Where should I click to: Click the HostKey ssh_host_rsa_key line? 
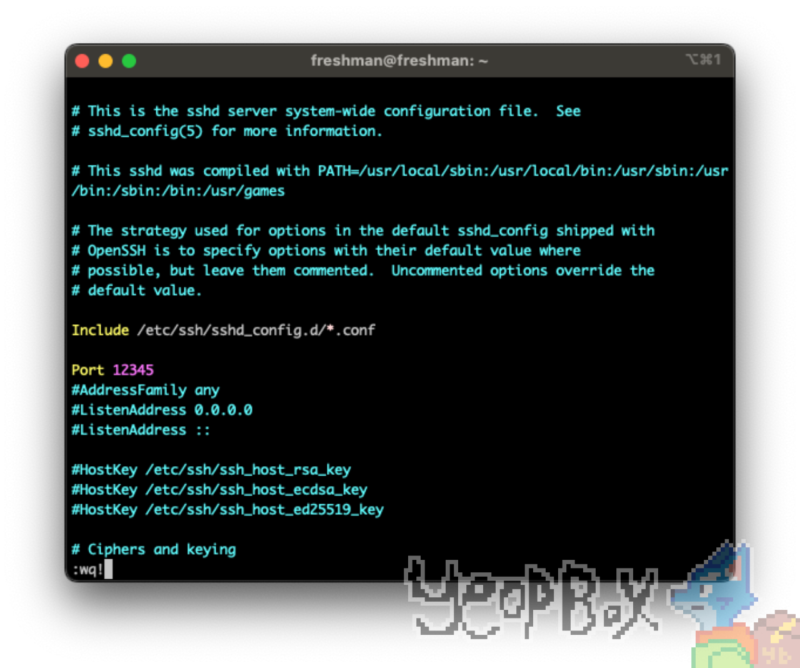pyautogui.click(x=211, y=470)
